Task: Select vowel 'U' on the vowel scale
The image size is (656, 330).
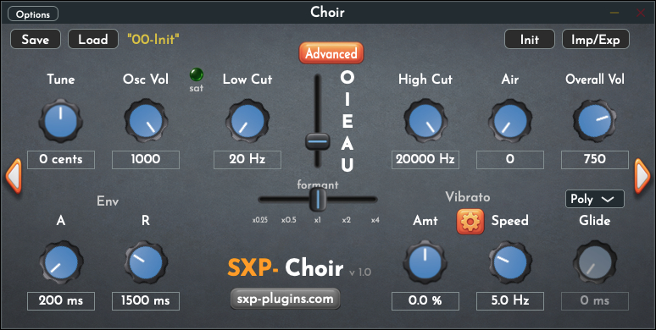Action: point(347,165)
